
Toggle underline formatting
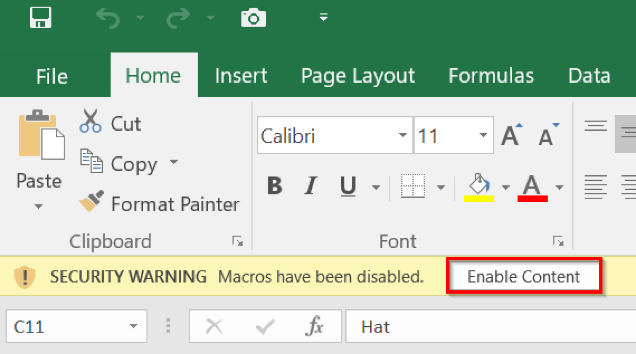coord(347,186)
